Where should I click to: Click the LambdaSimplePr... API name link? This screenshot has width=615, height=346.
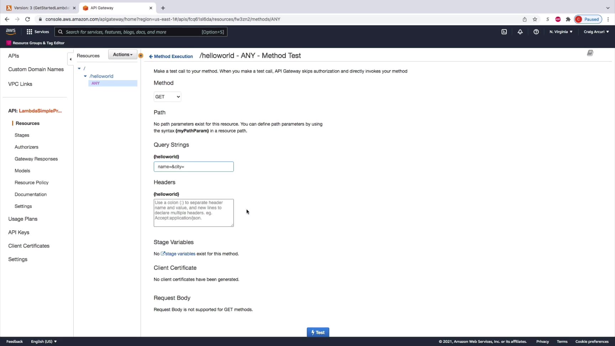40,111
